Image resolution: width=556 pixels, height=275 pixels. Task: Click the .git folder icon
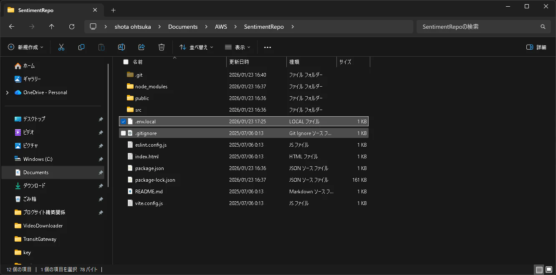point(130,75)
